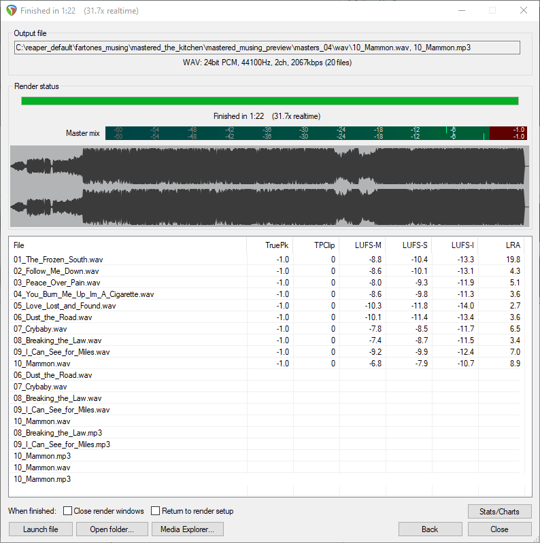
Task: Enable Close render windows checkbox
Action: click(68, 511)
